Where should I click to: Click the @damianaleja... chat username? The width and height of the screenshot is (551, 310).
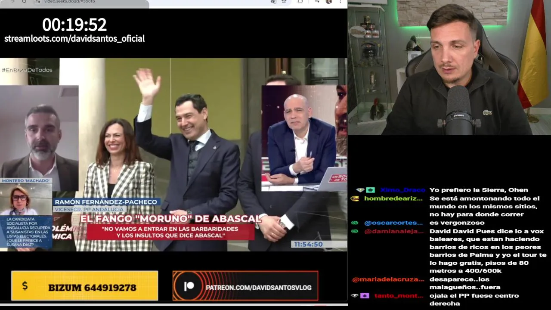(394, 231)
